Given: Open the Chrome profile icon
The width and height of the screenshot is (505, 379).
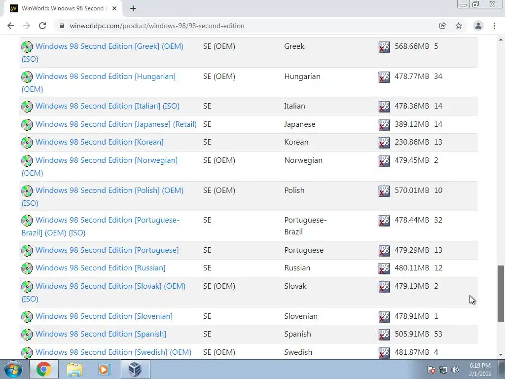Looking at the screenshot, I should tap(478, 26).
